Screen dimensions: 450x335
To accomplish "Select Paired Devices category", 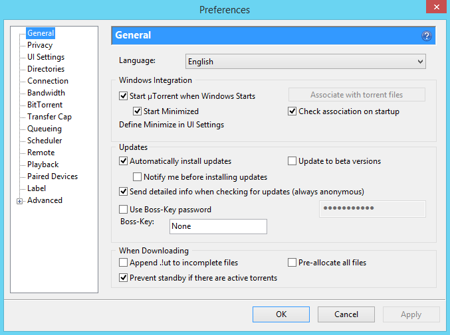I will tap(53, 176).
